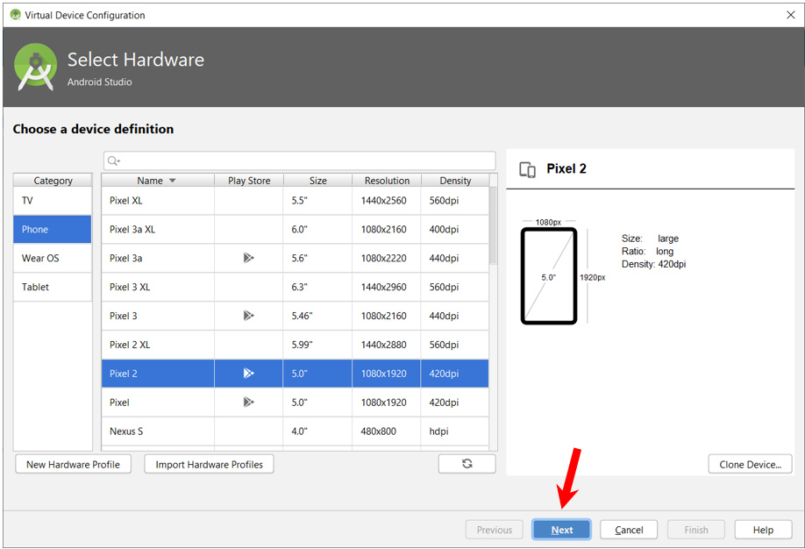Open New Hardware Profile dialog
Image resolution: width=805 pixels, height=549 pixels.
pos(73,464)
